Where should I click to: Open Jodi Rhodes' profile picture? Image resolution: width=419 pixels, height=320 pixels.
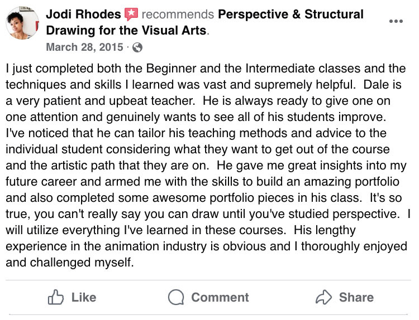22,23
